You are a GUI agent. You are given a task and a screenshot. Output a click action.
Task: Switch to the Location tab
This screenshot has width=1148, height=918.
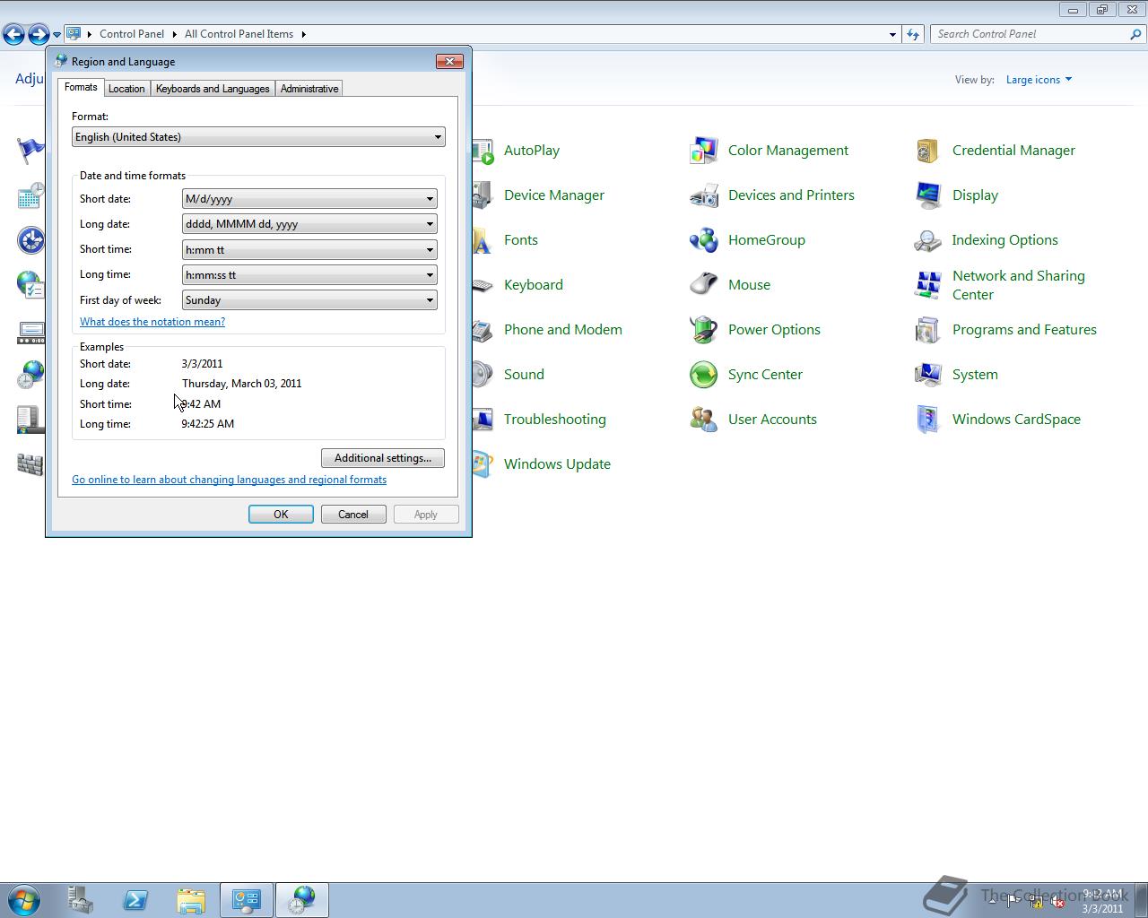point(126,89)
